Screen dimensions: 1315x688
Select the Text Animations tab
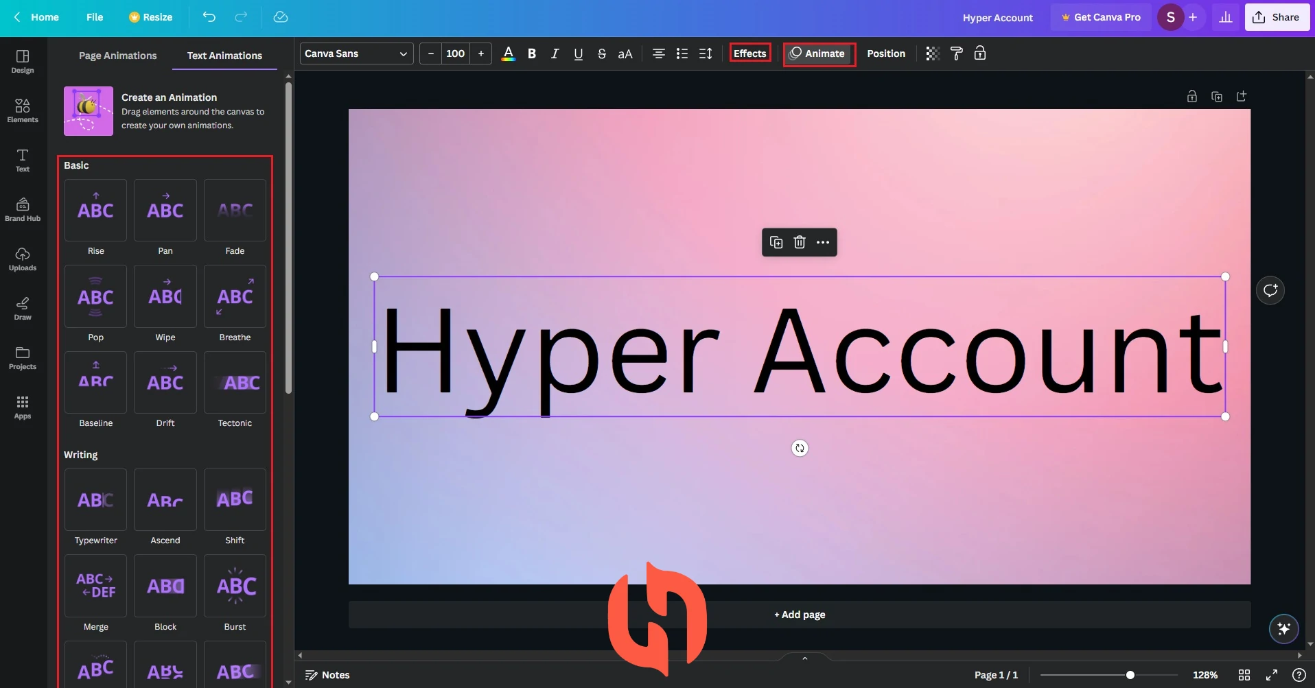coord(224,56)
